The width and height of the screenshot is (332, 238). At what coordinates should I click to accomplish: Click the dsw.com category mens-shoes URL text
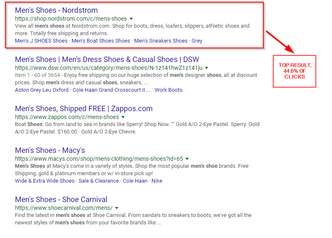coord(108,68)
